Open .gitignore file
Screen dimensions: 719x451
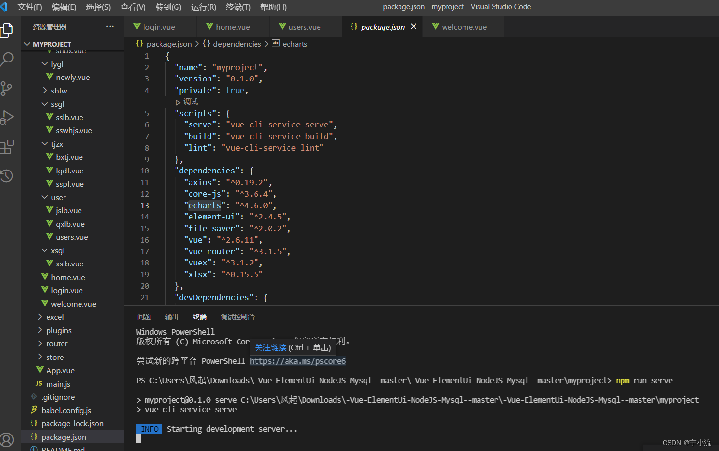coord(73,397)
